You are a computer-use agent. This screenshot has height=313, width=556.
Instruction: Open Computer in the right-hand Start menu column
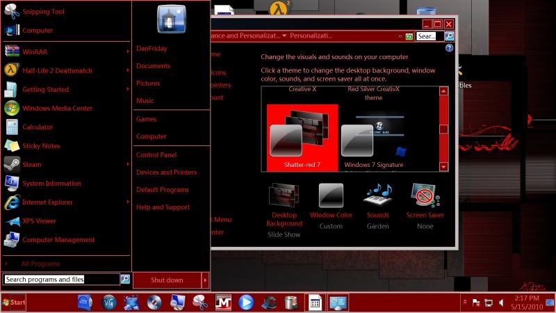[151, 136]
